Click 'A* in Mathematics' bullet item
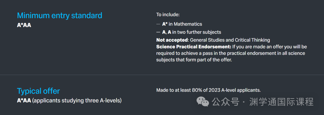Screen dimensions: 324x115 coord(182,24)
